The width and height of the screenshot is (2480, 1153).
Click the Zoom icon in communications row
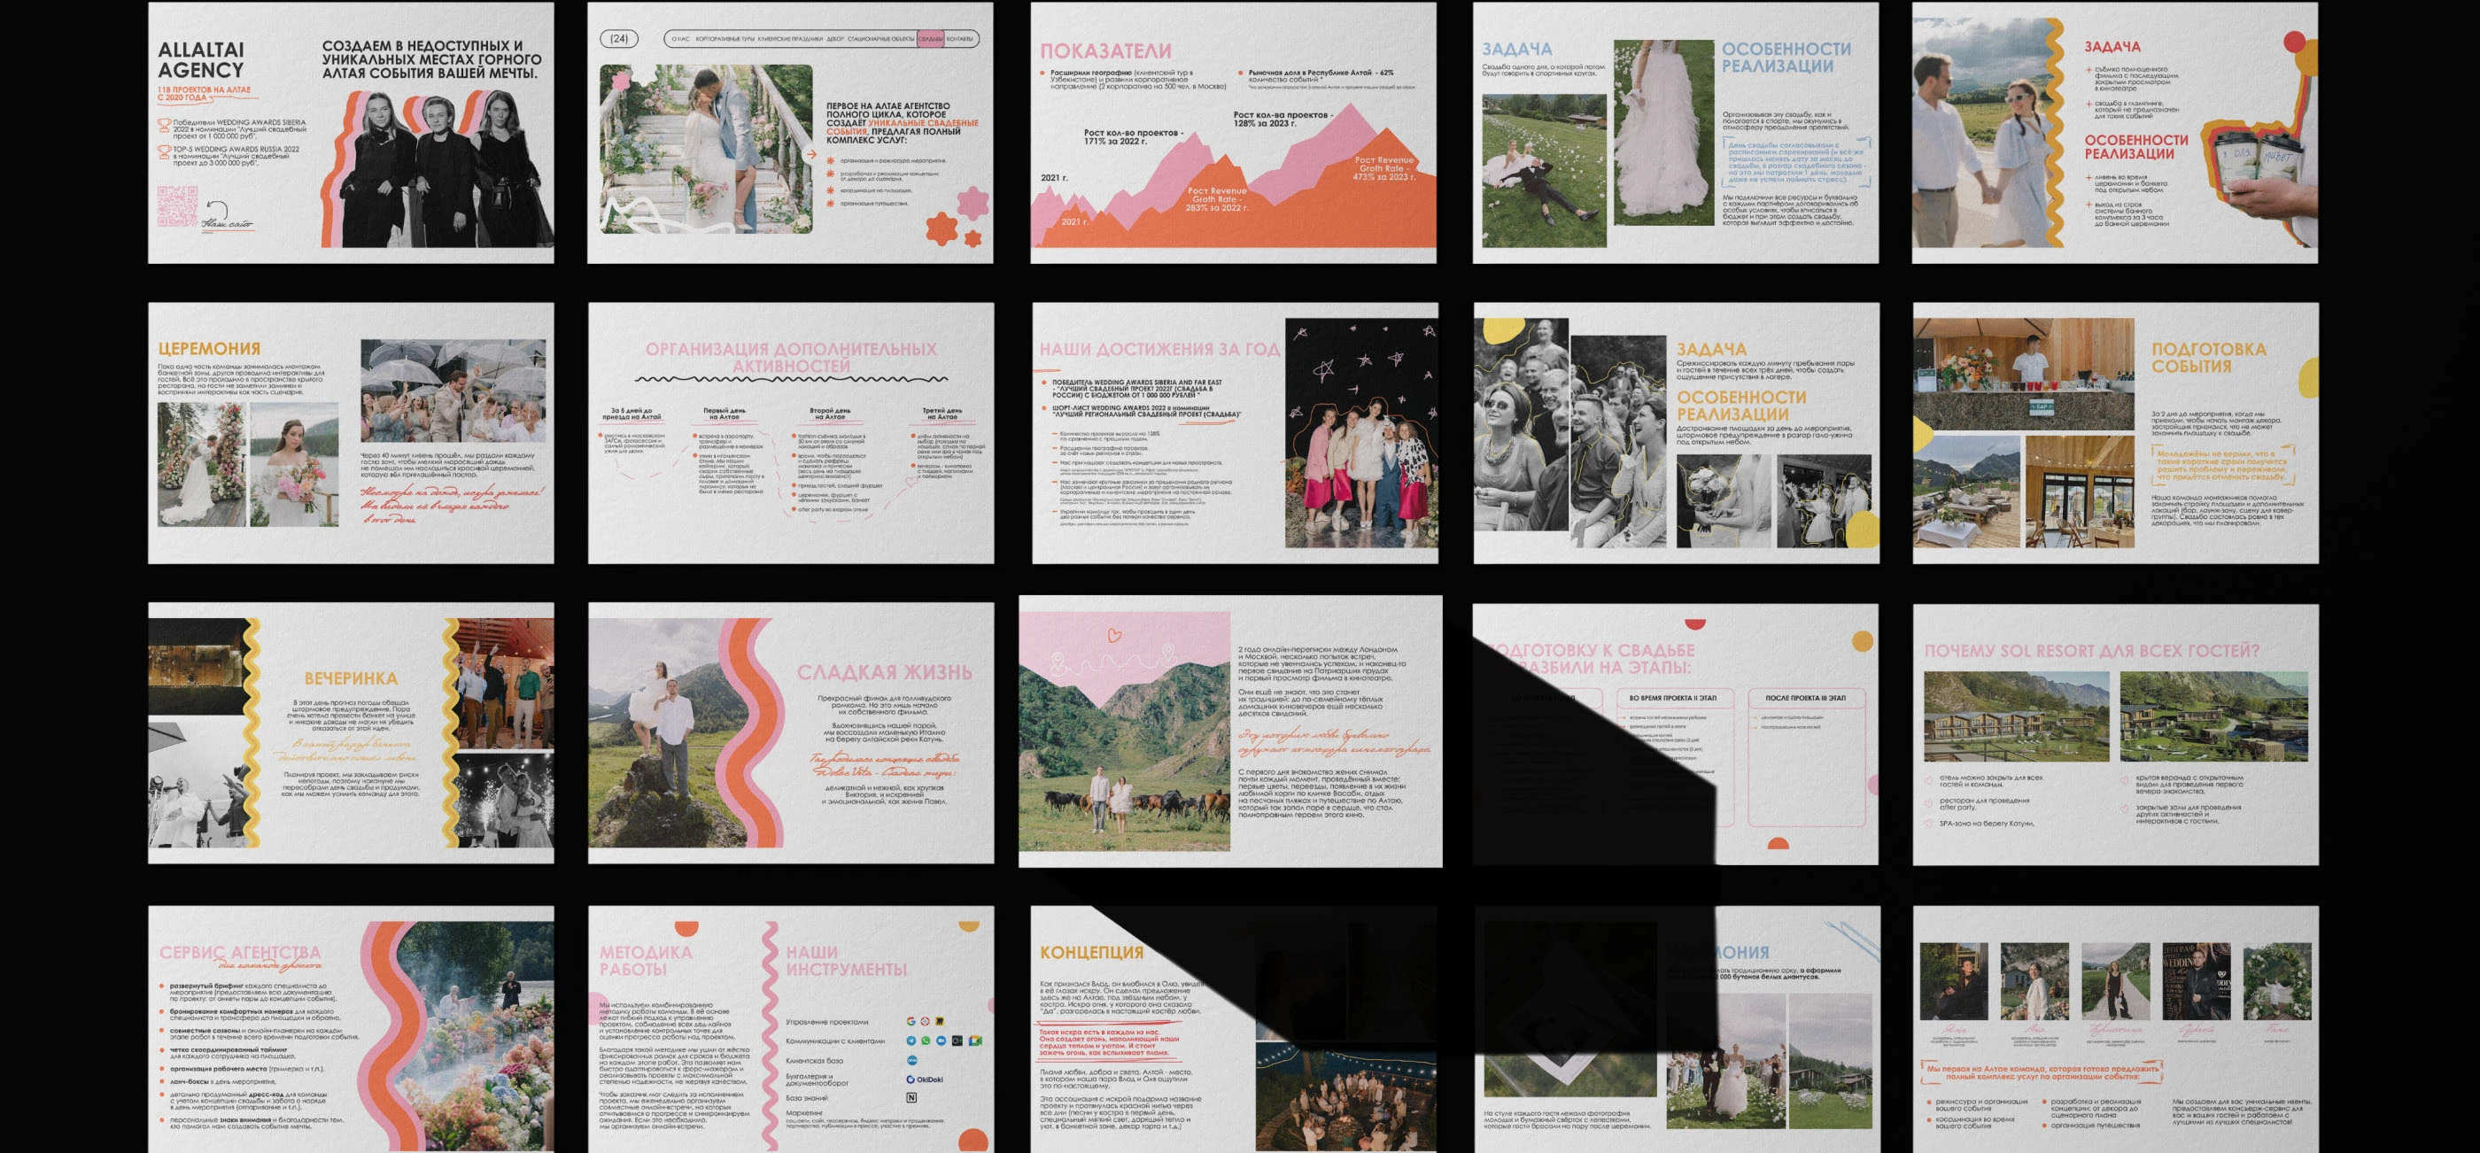click(942, 1041)
